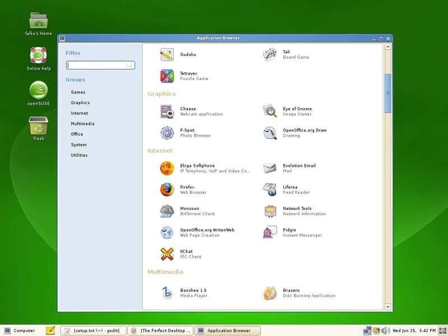Open the Computer main menu button
This screenshot has width=448, height=336.
20,330
